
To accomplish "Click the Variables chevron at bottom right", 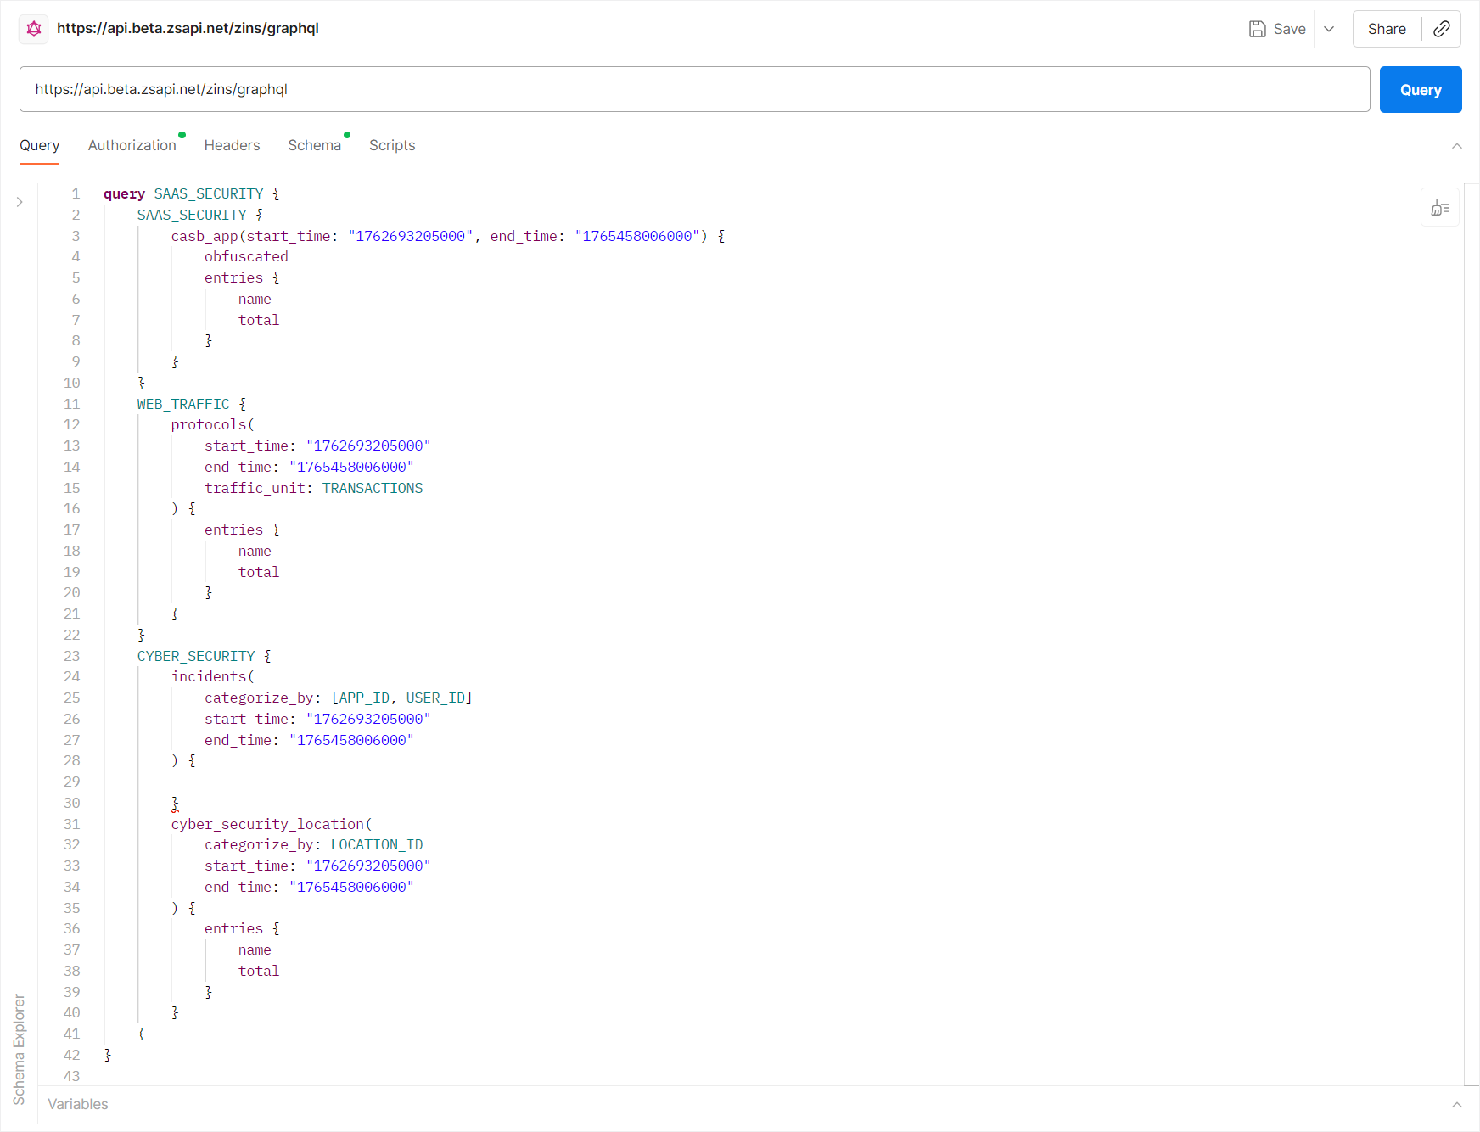I will 1456,1105.
